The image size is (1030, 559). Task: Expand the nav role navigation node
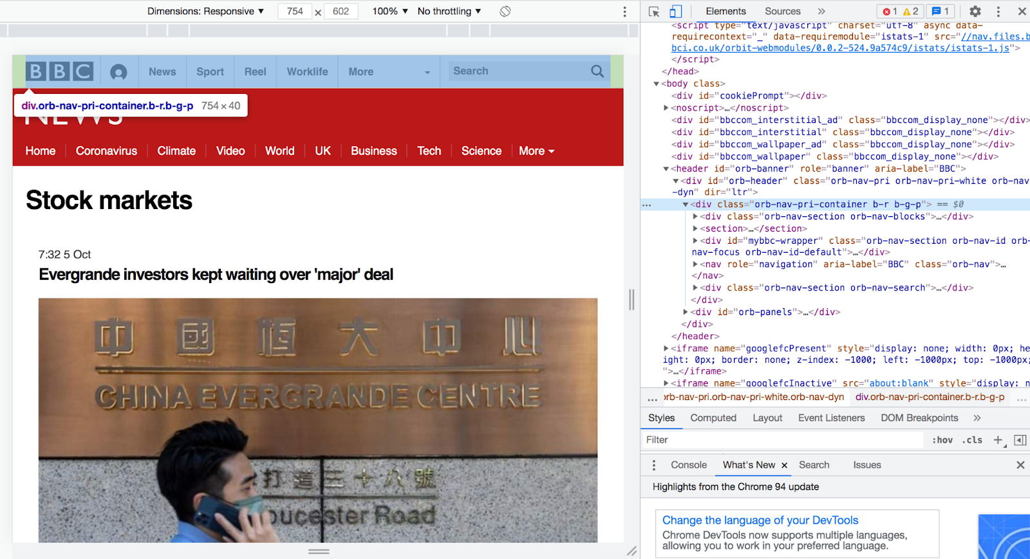click(x=695, y=264)
